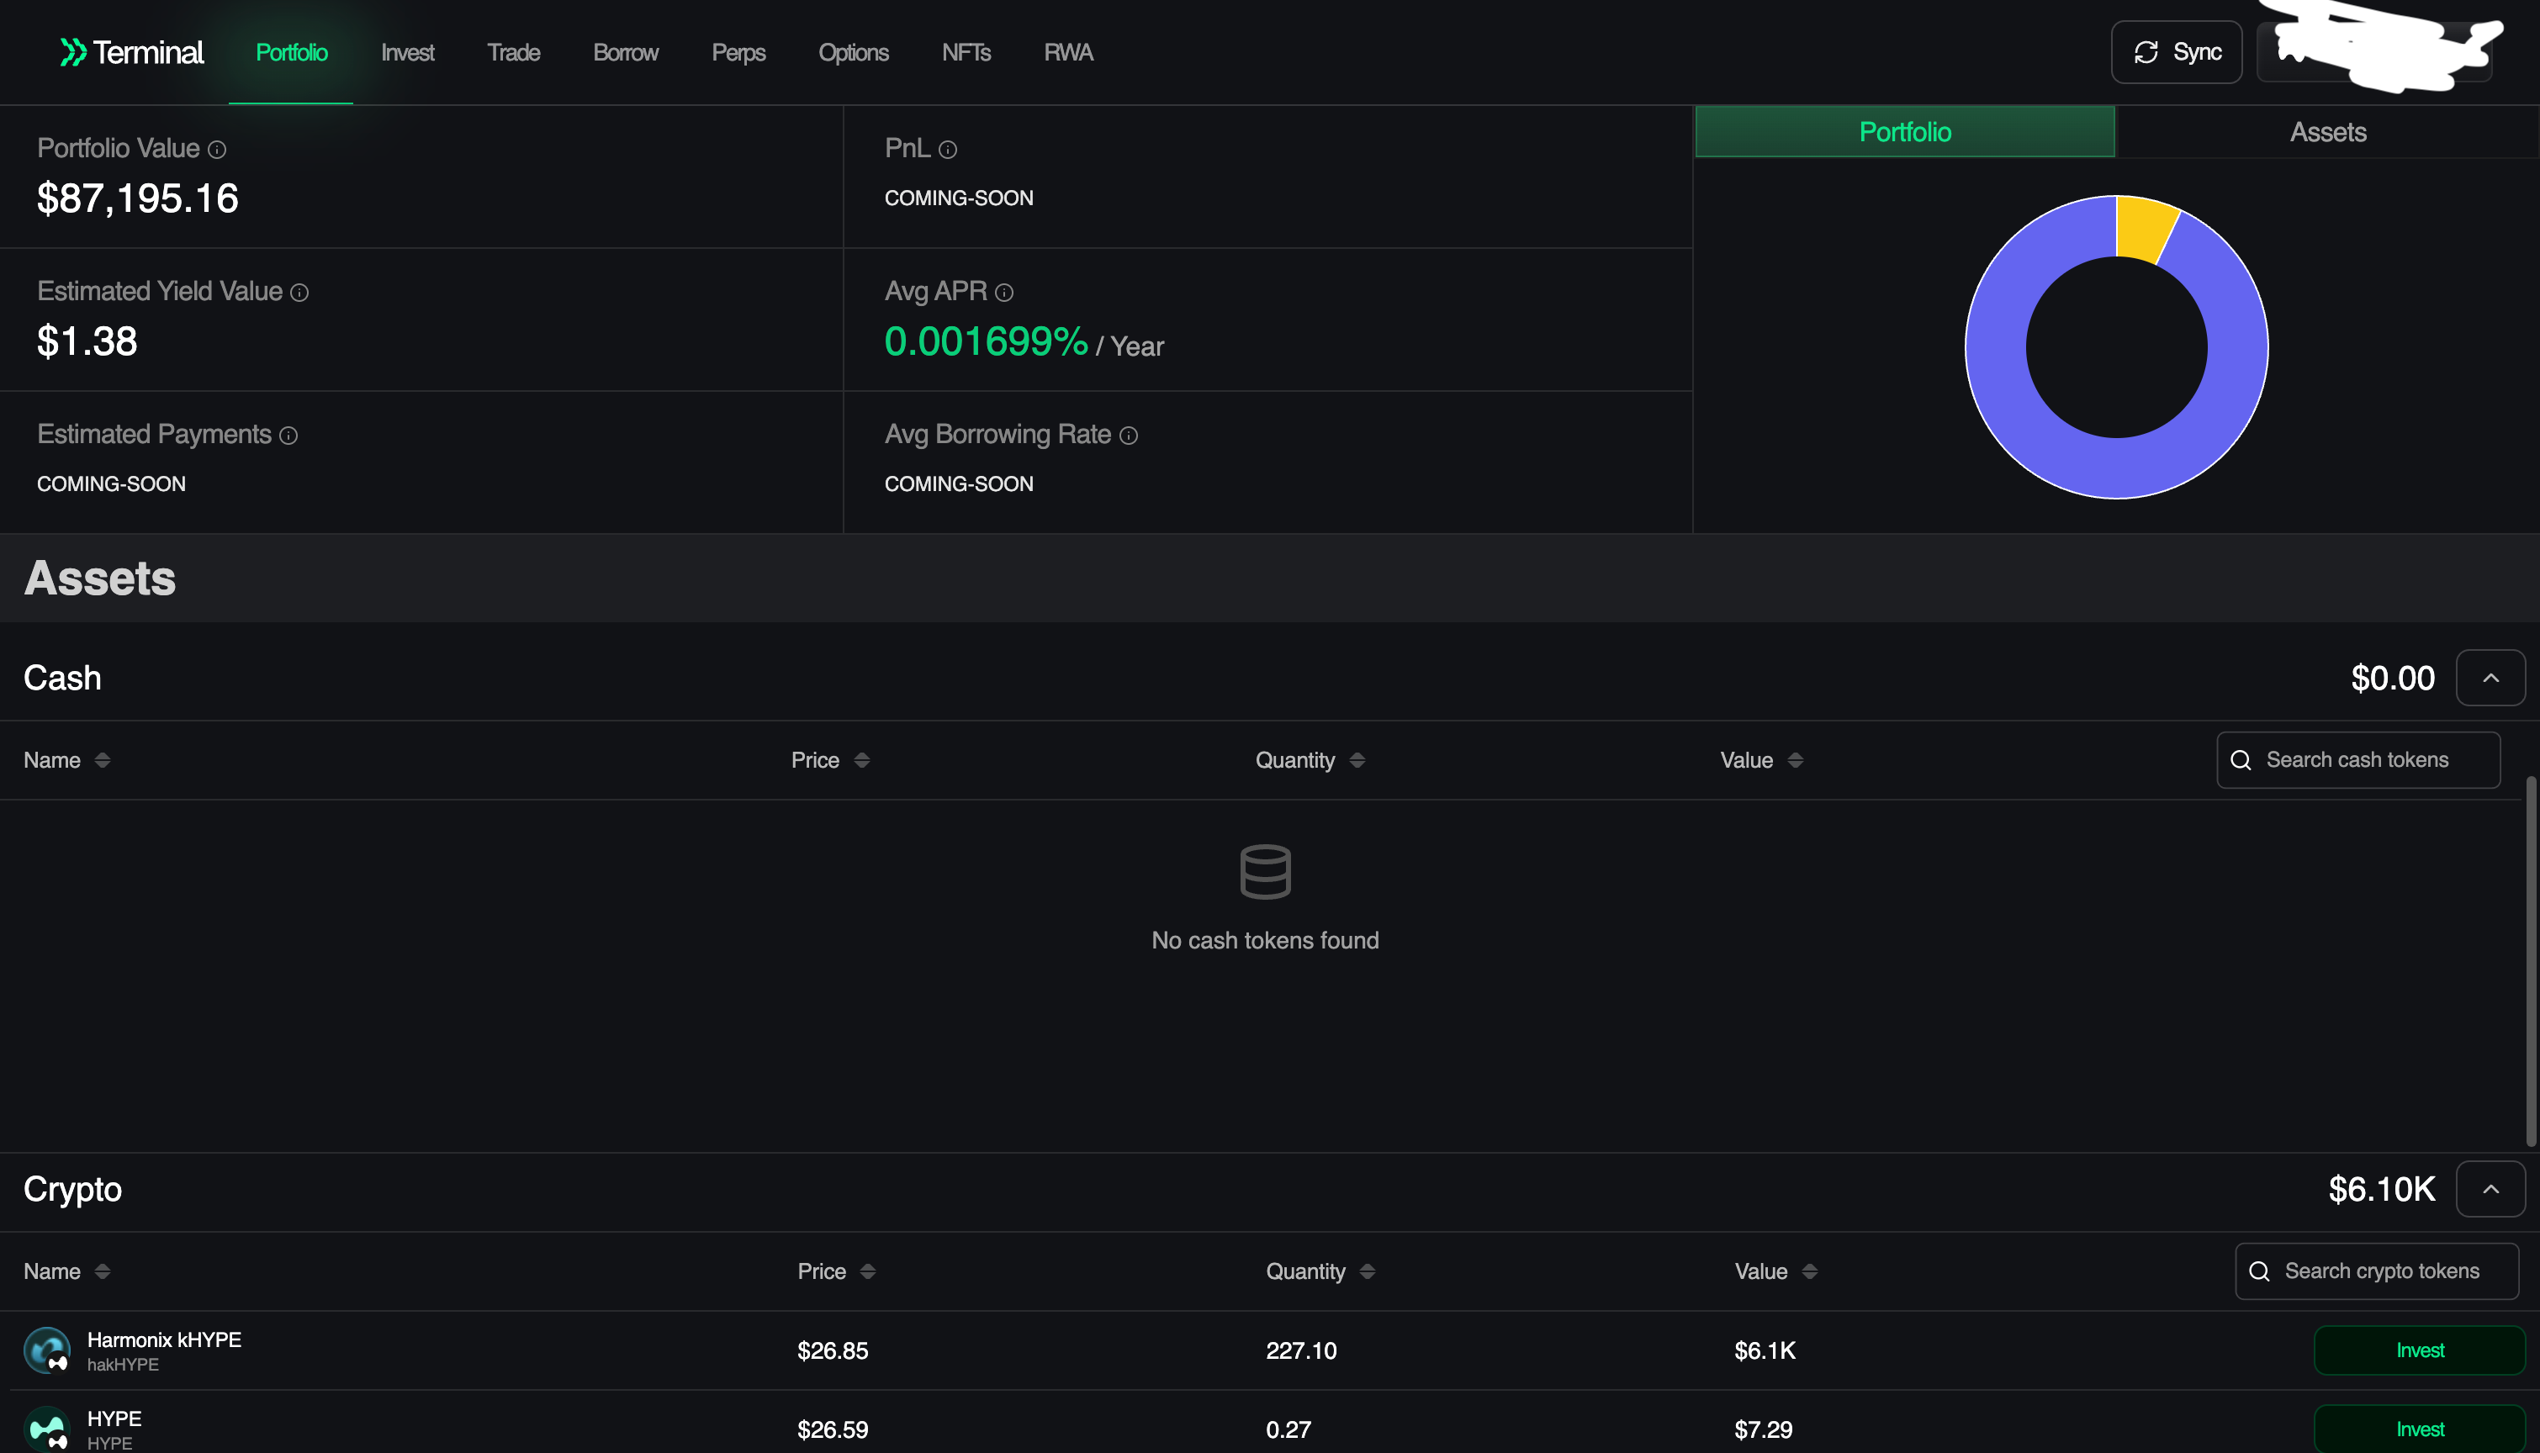Open the Perps navigation tab
2540x1453 pixels.
738,53
